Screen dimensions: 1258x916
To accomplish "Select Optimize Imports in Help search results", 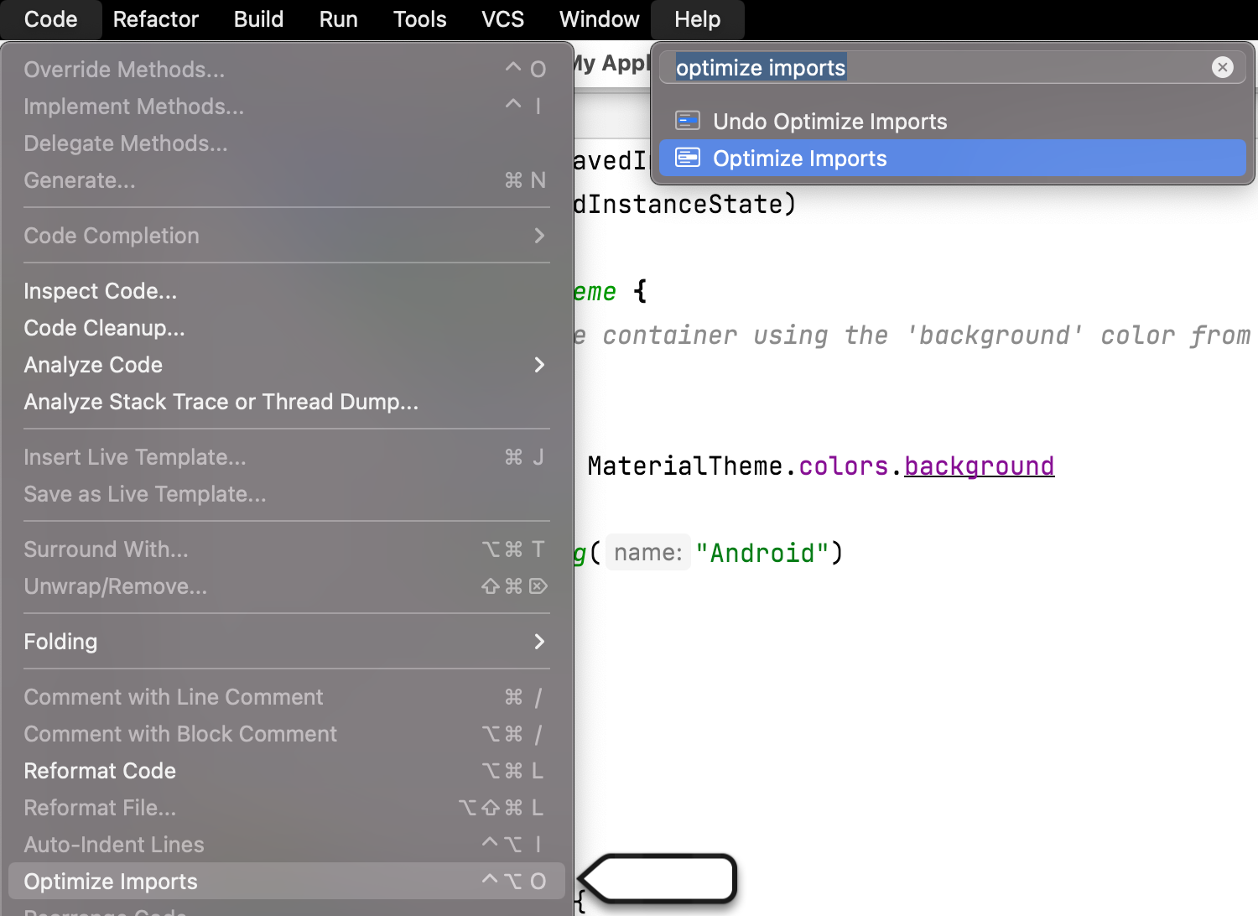I will click(x=799, y=159).
